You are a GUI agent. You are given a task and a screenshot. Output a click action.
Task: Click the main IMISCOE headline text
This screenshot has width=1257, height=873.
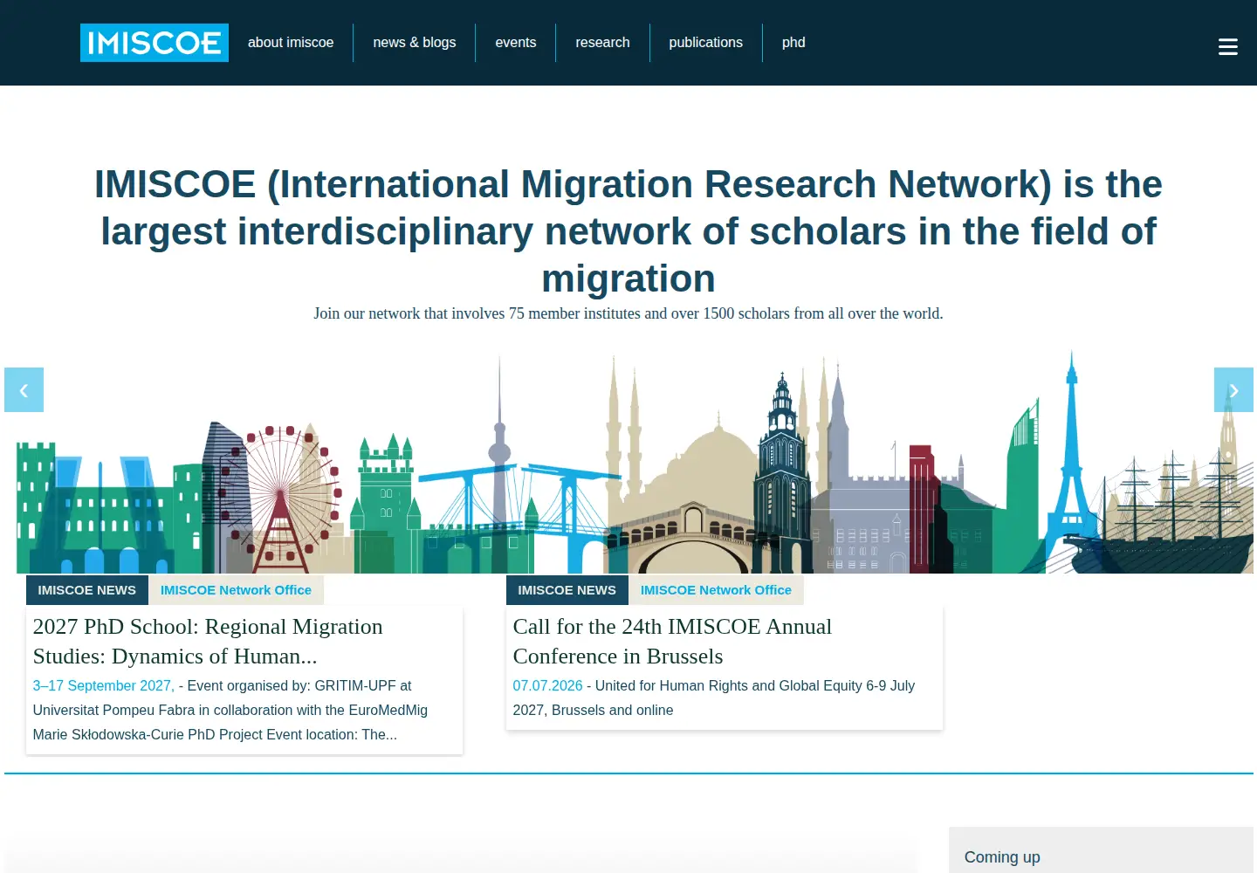(628, 231)
